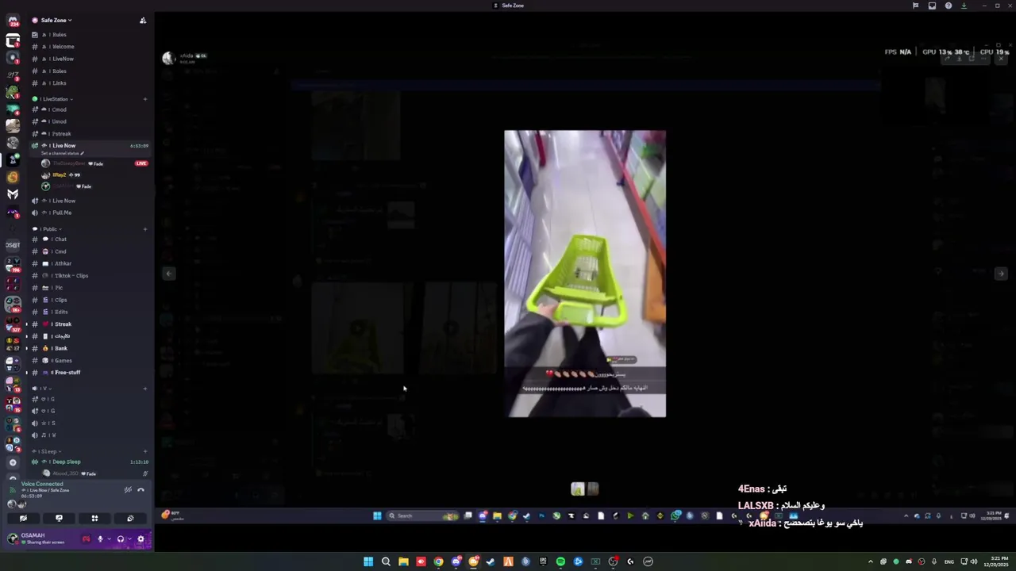Open the activities launcher button
This screenshot has height=571, width=1016.
(x=94, y=518)
